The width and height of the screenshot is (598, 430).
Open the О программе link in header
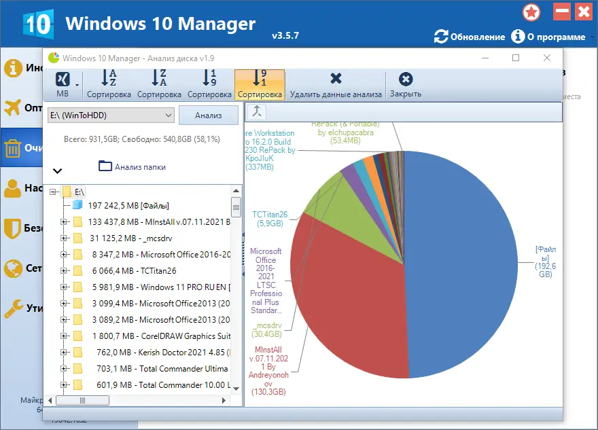pyautogui.click(x=556, y=37)
